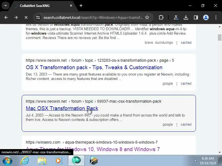Click the 'Dec 13, 2003' result snippet
This screenshot has width=222, height=166.
(x=108, y=77)
